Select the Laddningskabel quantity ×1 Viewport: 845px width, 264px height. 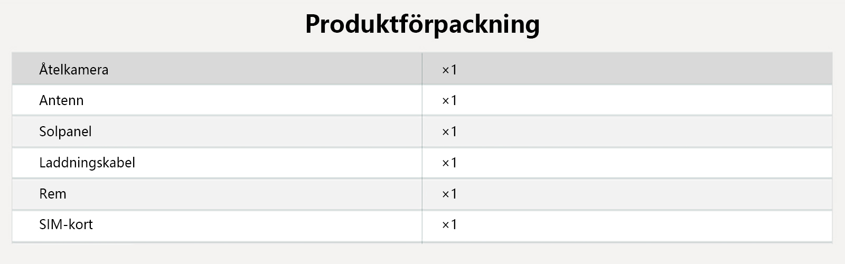point(449,163)
